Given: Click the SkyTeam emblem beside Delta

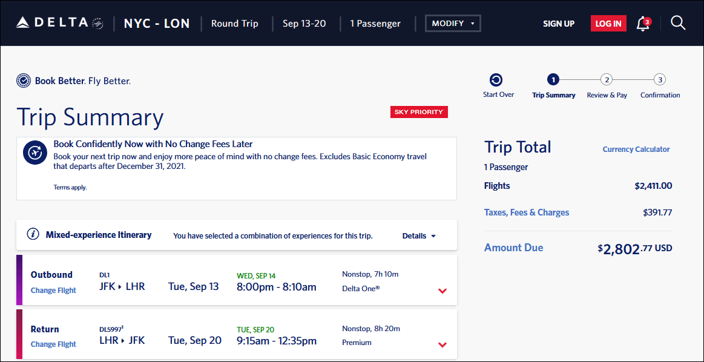Looking at the screenshot, I should [x=97, y=24].
